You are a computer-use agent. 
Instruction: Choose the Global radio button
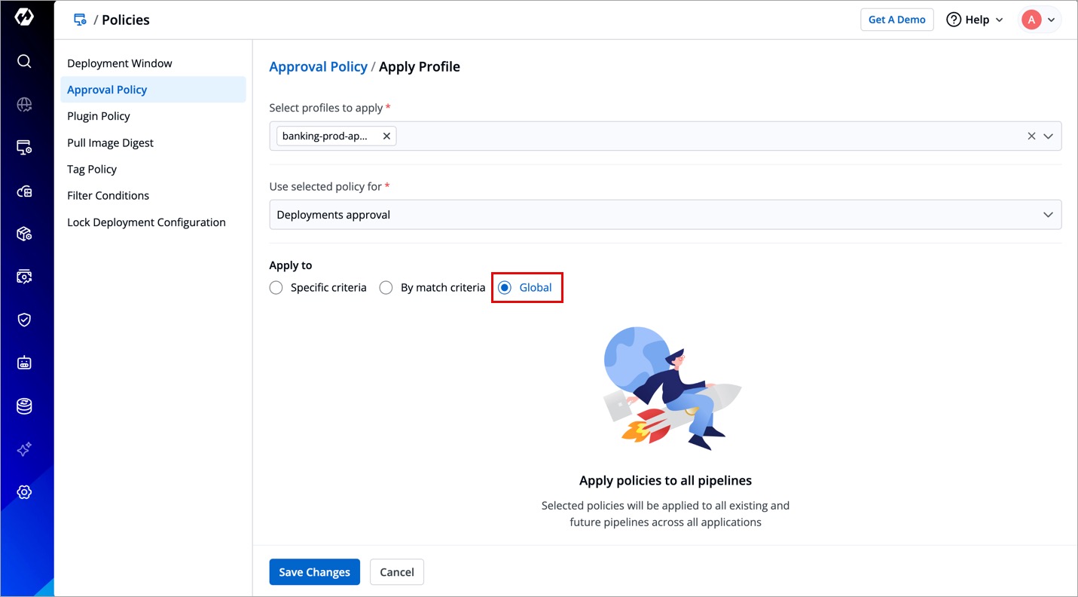pyautogui.click(x=505, y=288)
